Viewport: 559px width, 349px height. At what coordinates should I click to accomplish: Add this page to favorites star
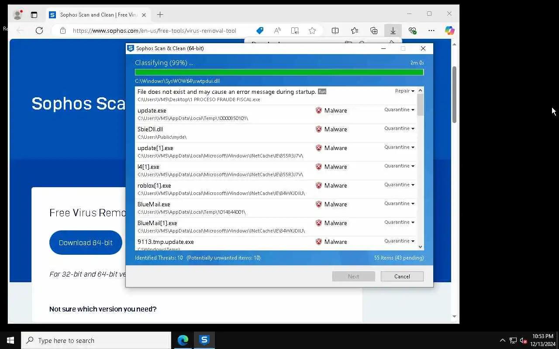pyautogui.click(x=312, y=31)
